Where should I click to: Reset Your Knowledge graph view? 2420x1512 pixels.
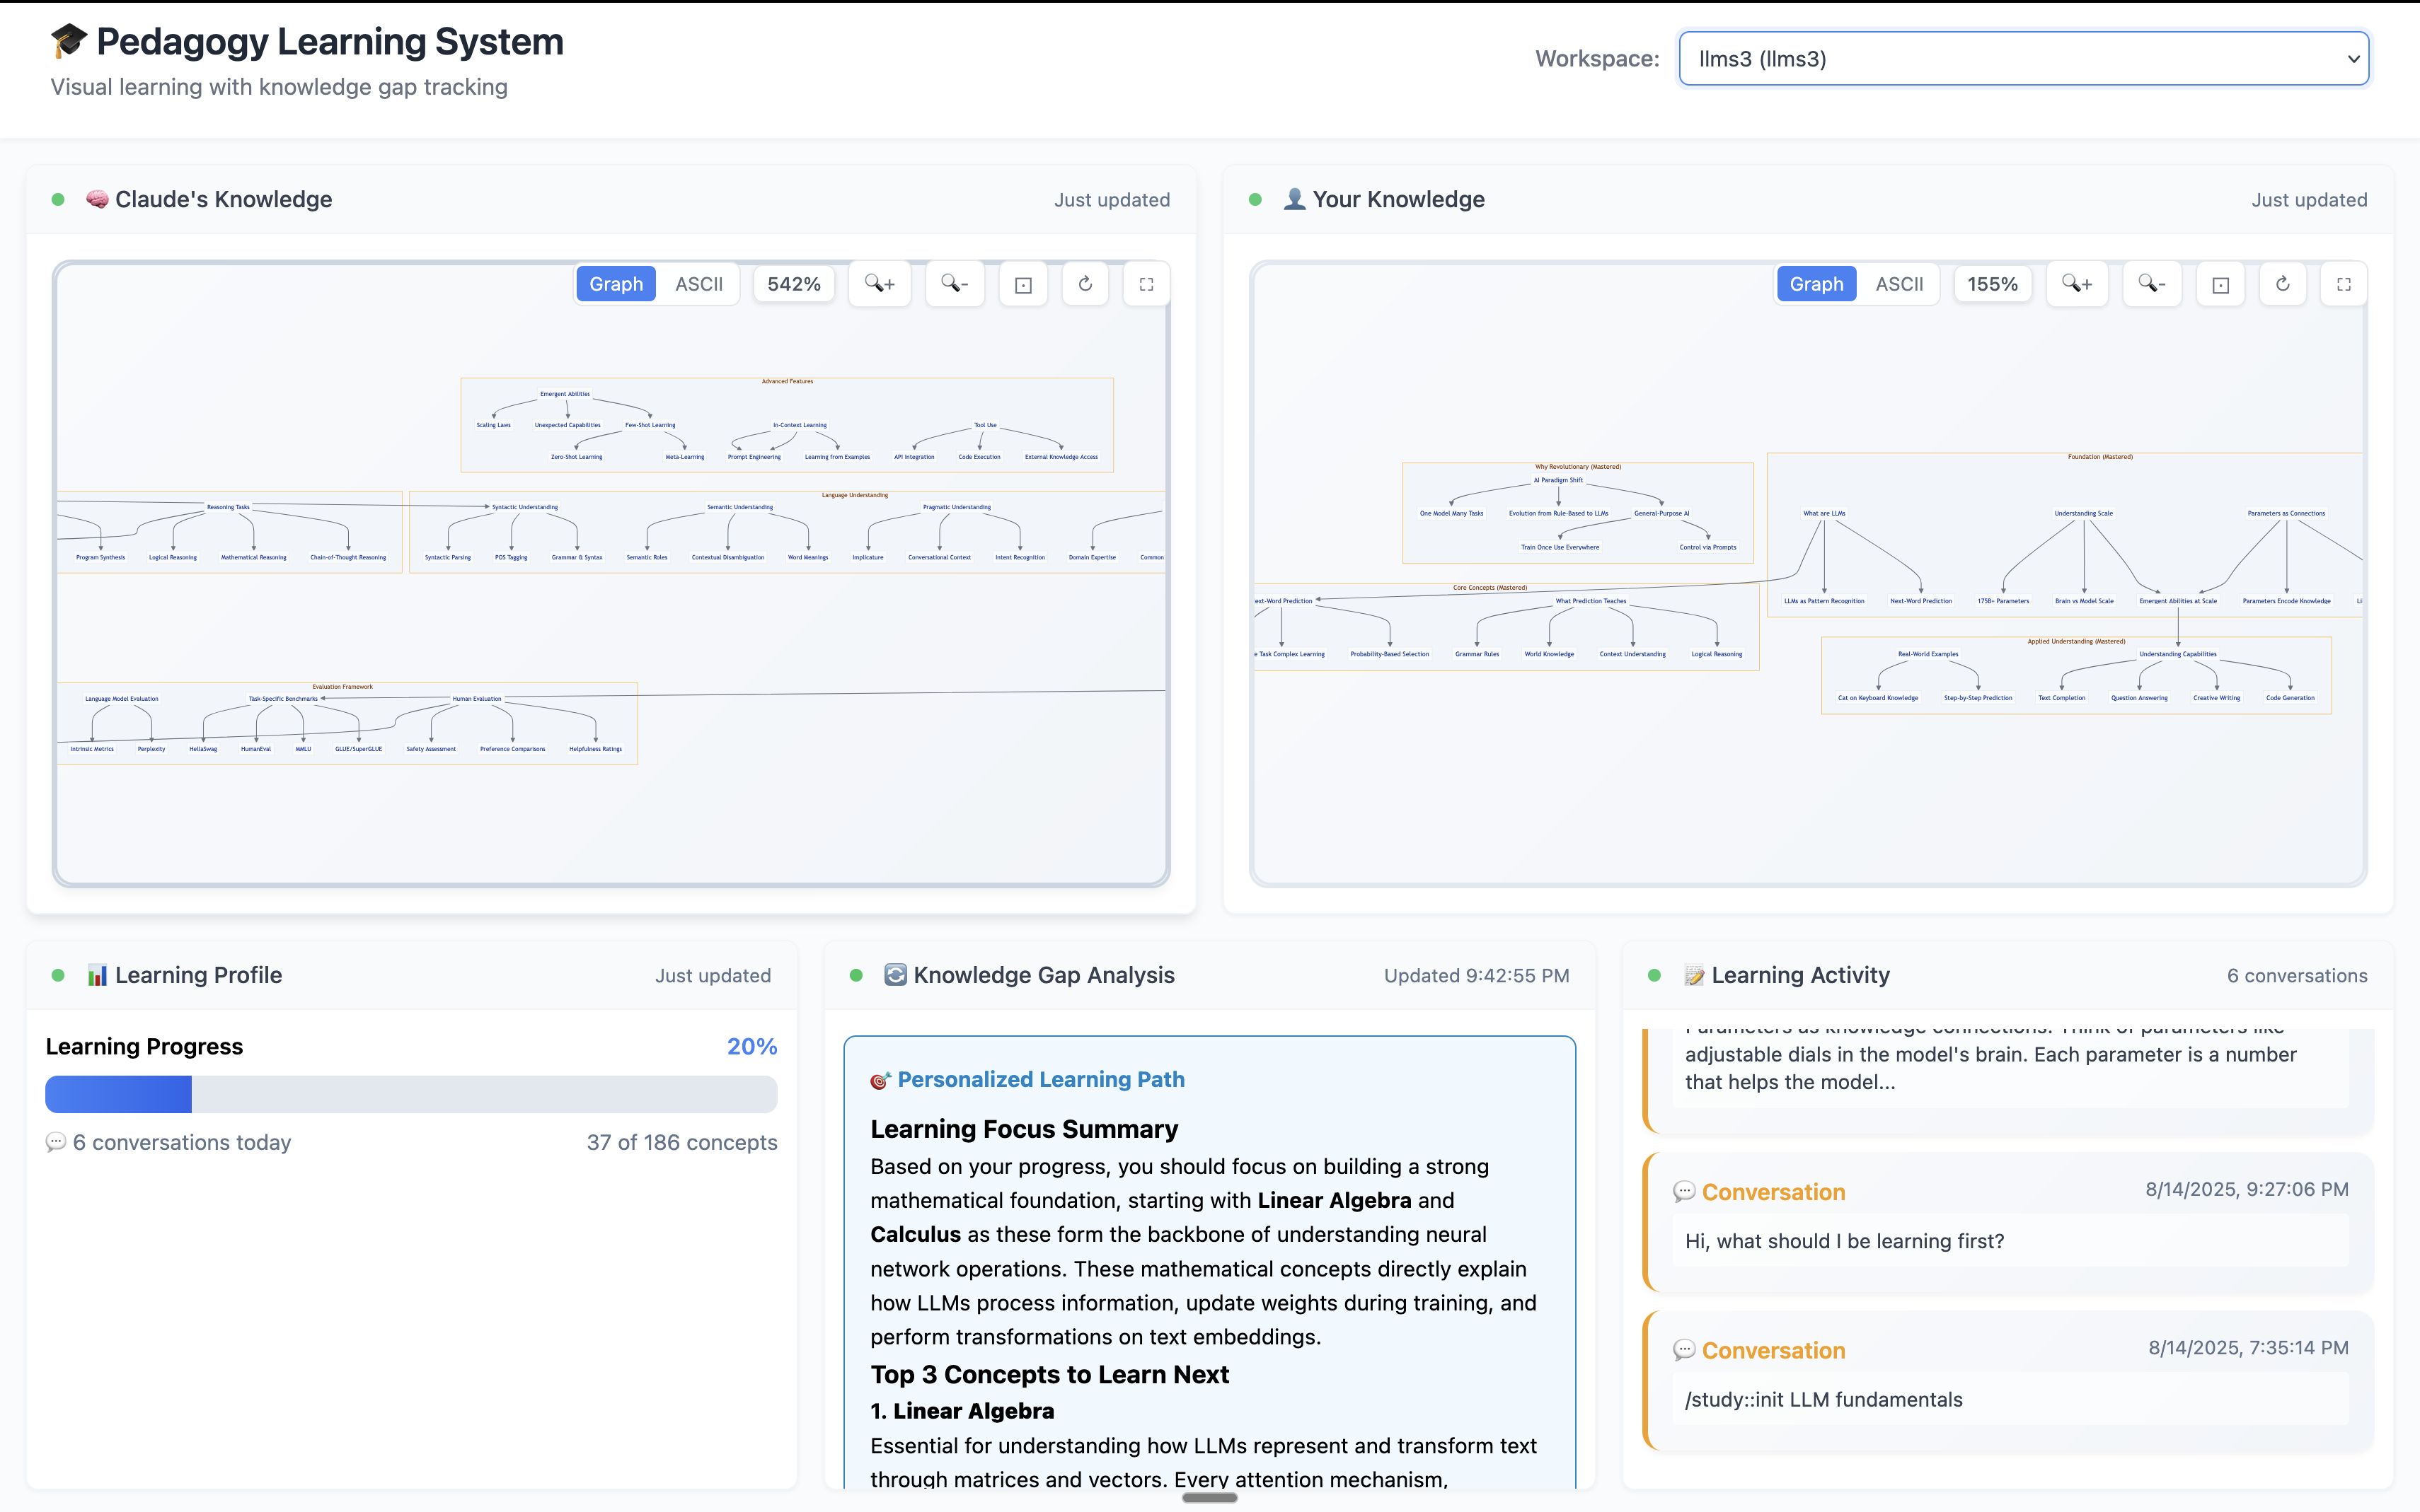pos(2282,284)
